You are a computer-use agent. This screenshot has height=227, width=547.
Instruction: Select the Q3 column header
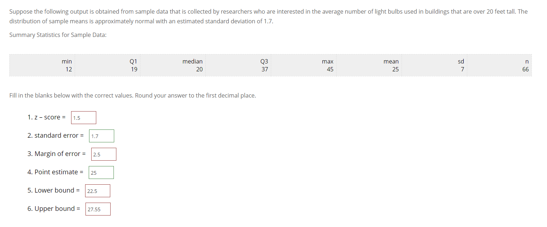(x=264, y=61)
